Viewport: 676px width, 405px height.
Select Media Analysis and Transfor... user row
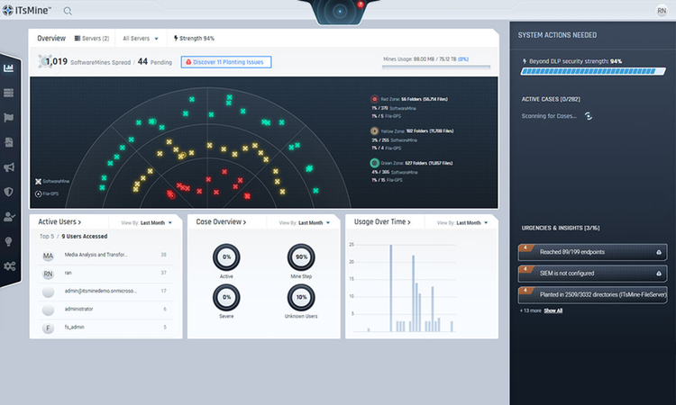[x=105, y=256]
